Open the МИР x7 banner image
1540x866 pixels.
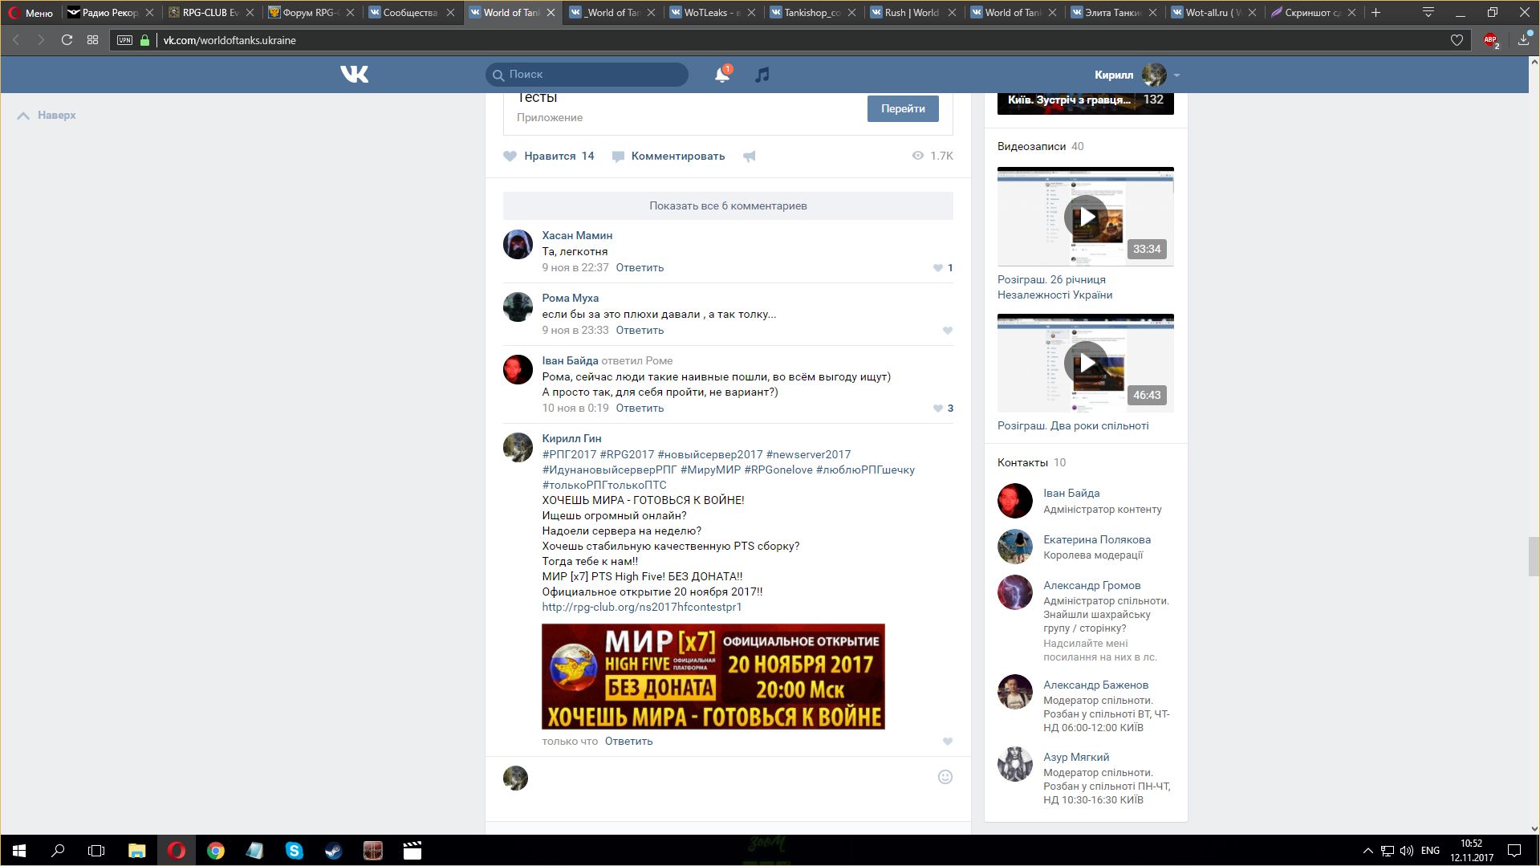coord(713,677)
